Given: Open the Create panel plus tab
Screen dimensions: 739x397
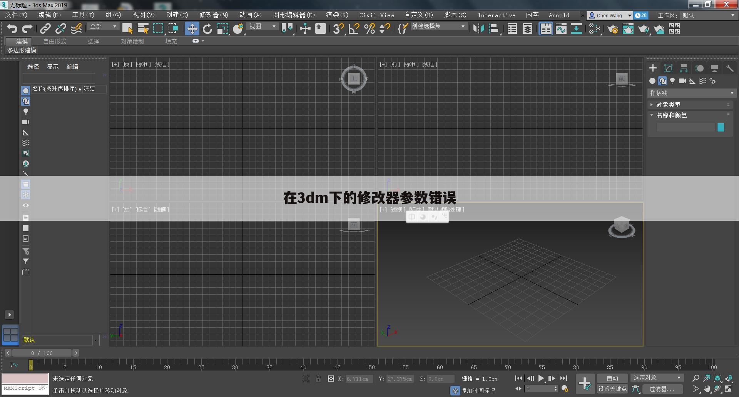Looking at the screenshot, I should (x=653, y=68).
